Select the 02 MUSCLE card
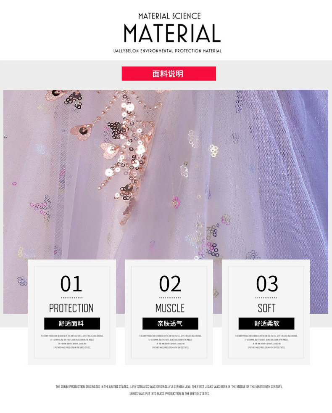This screenshot has height=413, width=332. pyautogui.click(x=169, y=312)
